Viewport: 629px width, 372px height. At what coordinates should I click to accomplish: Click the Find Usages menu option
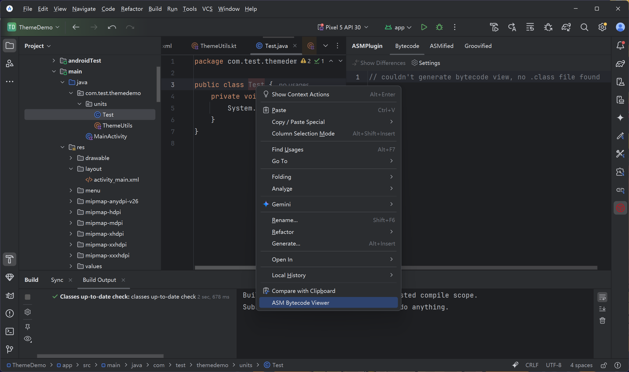point(287,149)
